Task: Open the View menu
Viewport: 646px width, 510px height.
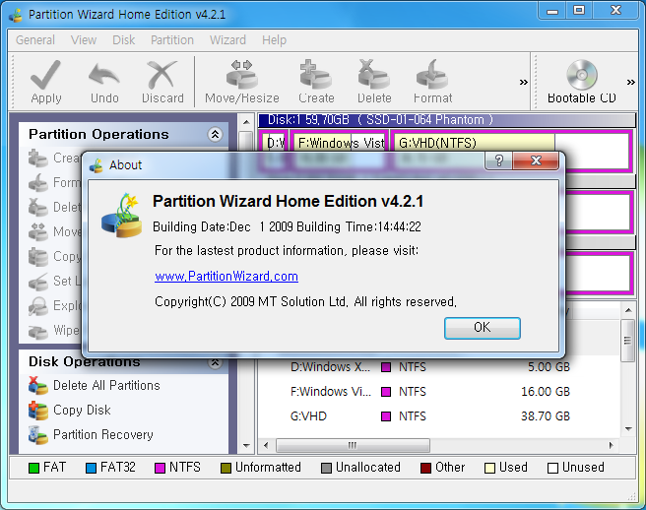Action: pyautogui.click(x=84, y=40)
